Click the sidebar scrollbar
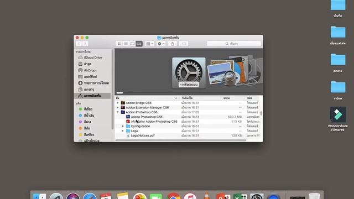 [x=112, y=90]
